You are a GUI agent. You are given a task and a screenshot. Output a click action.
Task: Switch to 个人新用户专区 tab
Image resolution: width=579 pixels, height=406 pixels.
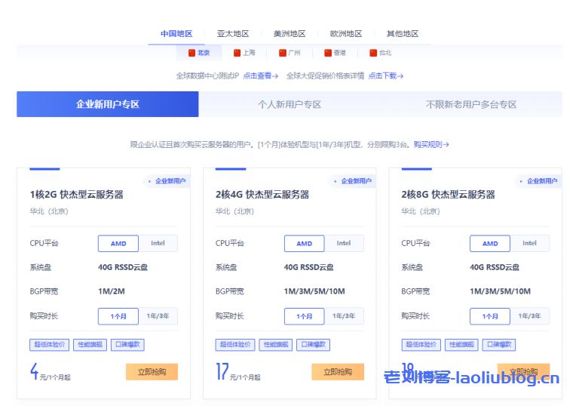point(289,104)
